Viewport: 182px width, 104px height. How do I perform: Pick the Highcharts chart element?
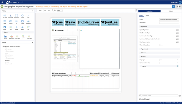point(11,37)
